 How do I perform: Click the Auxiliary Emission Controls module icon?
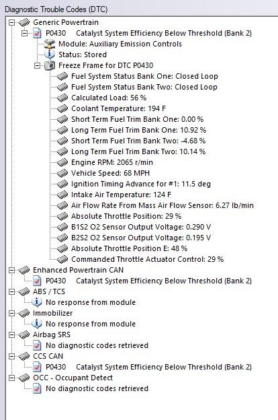[50, 44]
